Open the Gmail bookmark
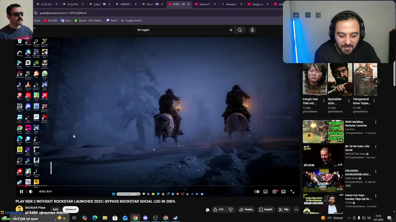The image size is (396, 222). 37,20
